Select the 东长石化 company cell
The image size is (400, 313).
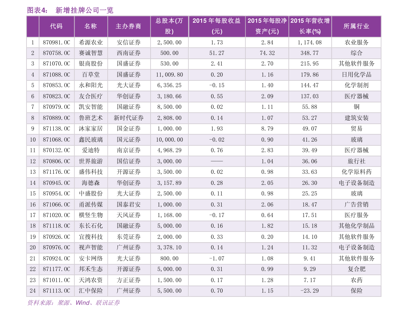(x=91, y=226)
